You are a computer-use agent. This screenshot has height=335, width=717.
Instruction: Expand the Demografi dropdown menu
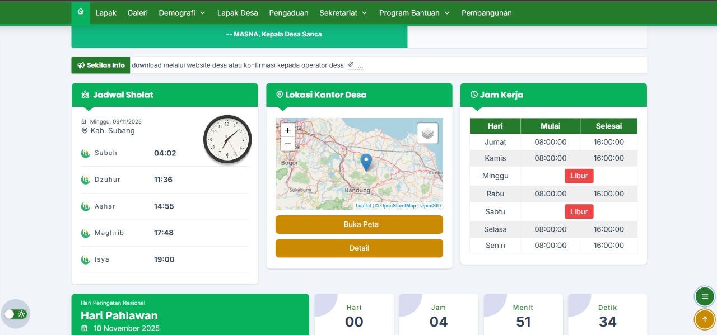click(182, 13)
